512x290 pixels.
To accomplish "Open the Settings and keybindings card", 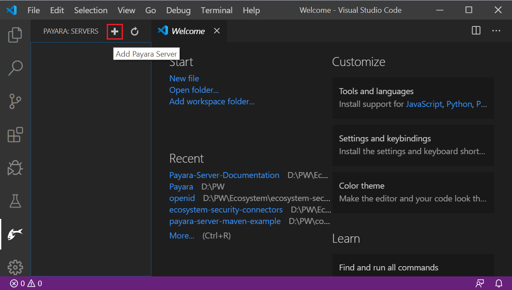I will click(x=413, y=145).
